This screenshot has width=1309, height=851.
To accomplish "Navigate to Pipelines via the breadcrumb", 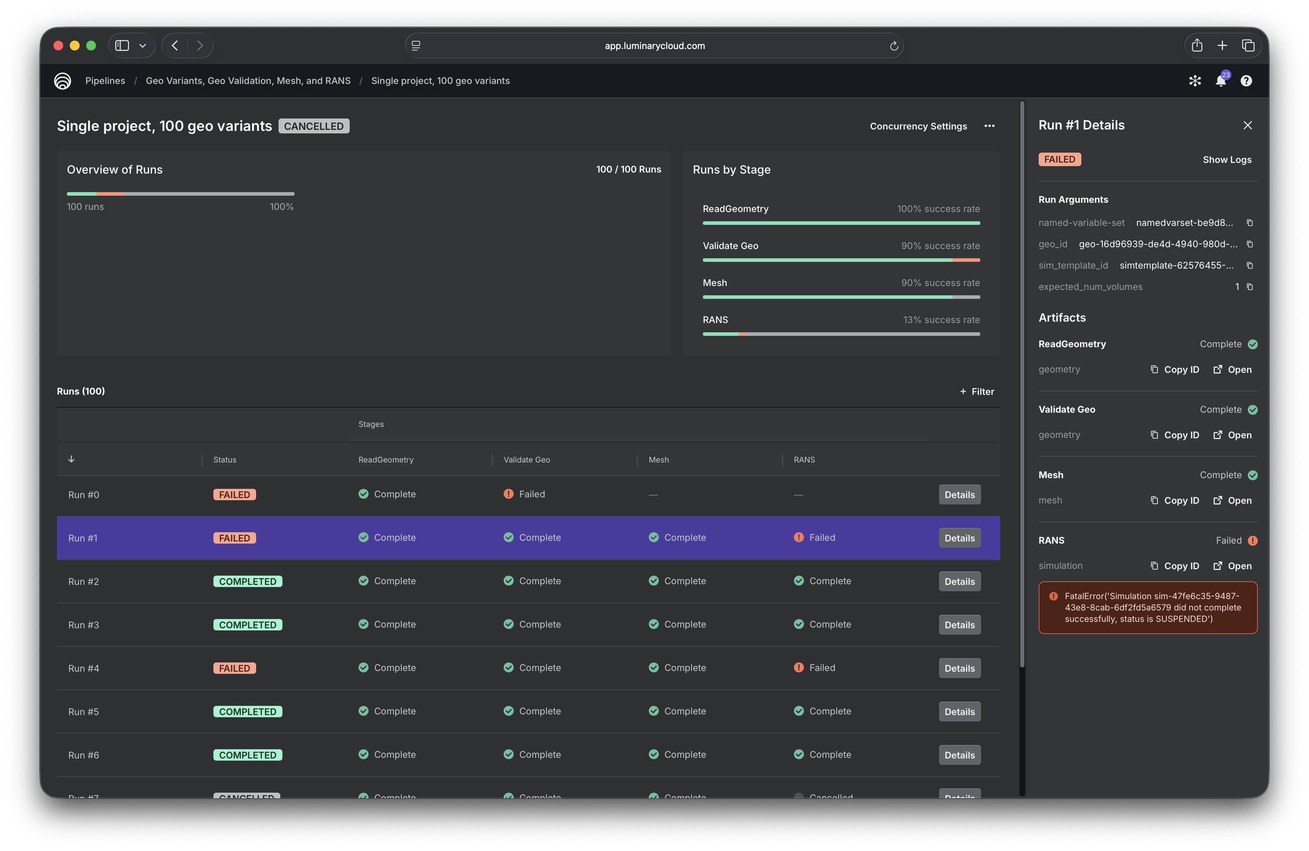I will click(105, 80).
